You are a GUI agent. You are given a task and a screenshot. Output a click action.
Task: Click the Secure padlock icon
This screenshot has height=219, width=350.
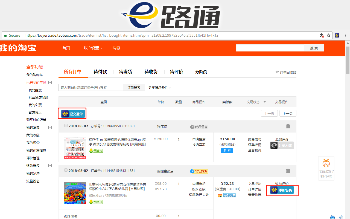(x=5, y=35)
